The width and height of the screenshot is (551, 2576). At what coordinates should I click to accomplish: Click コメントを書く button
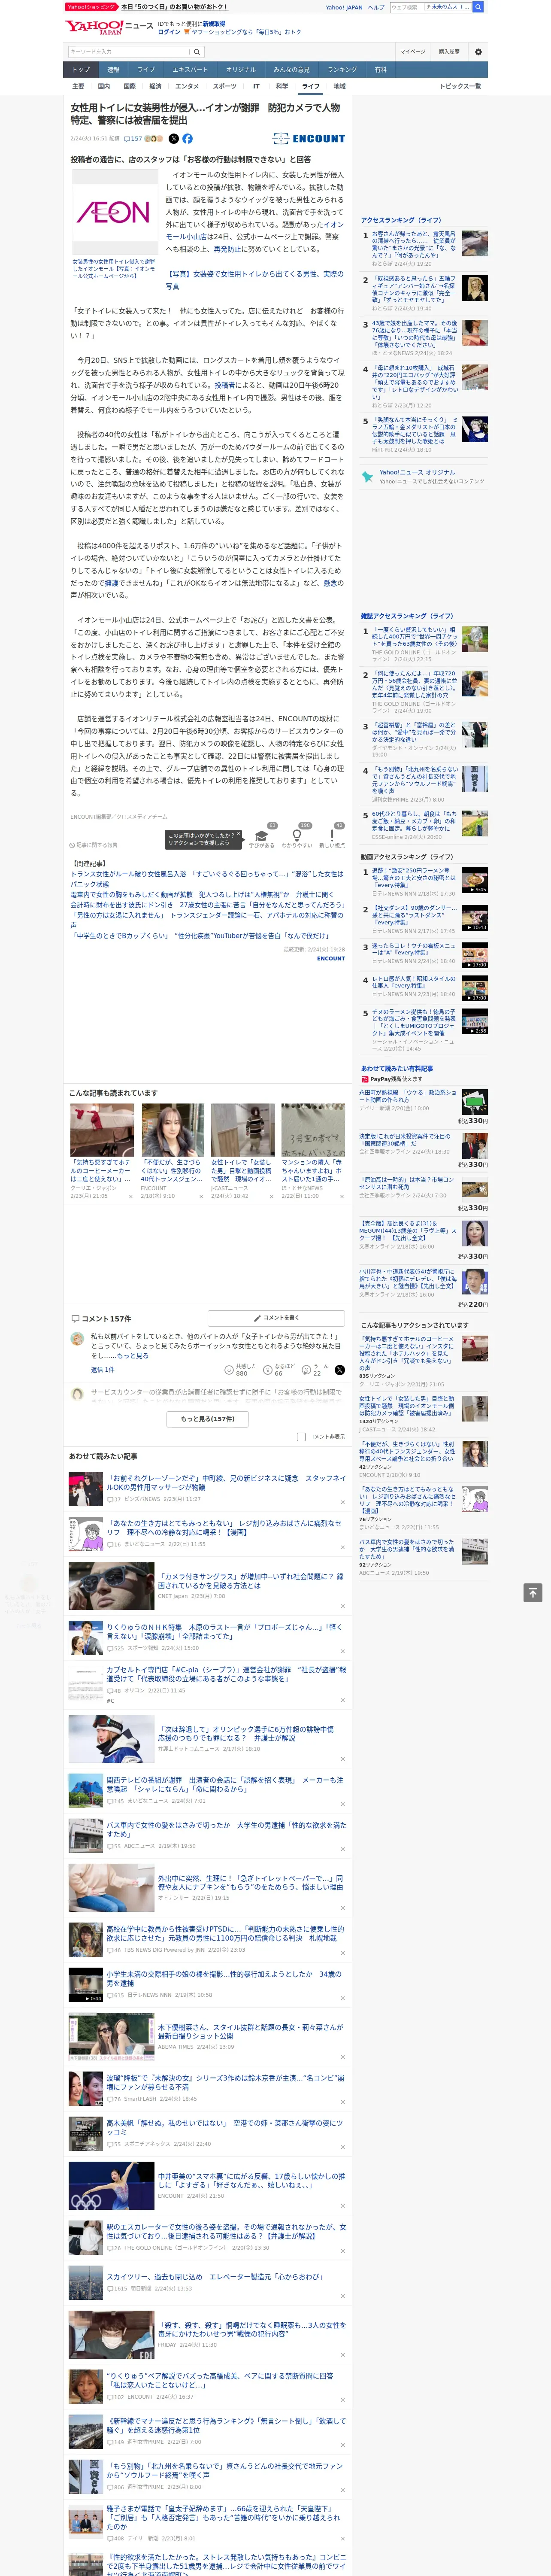(x=276, y=1318)
